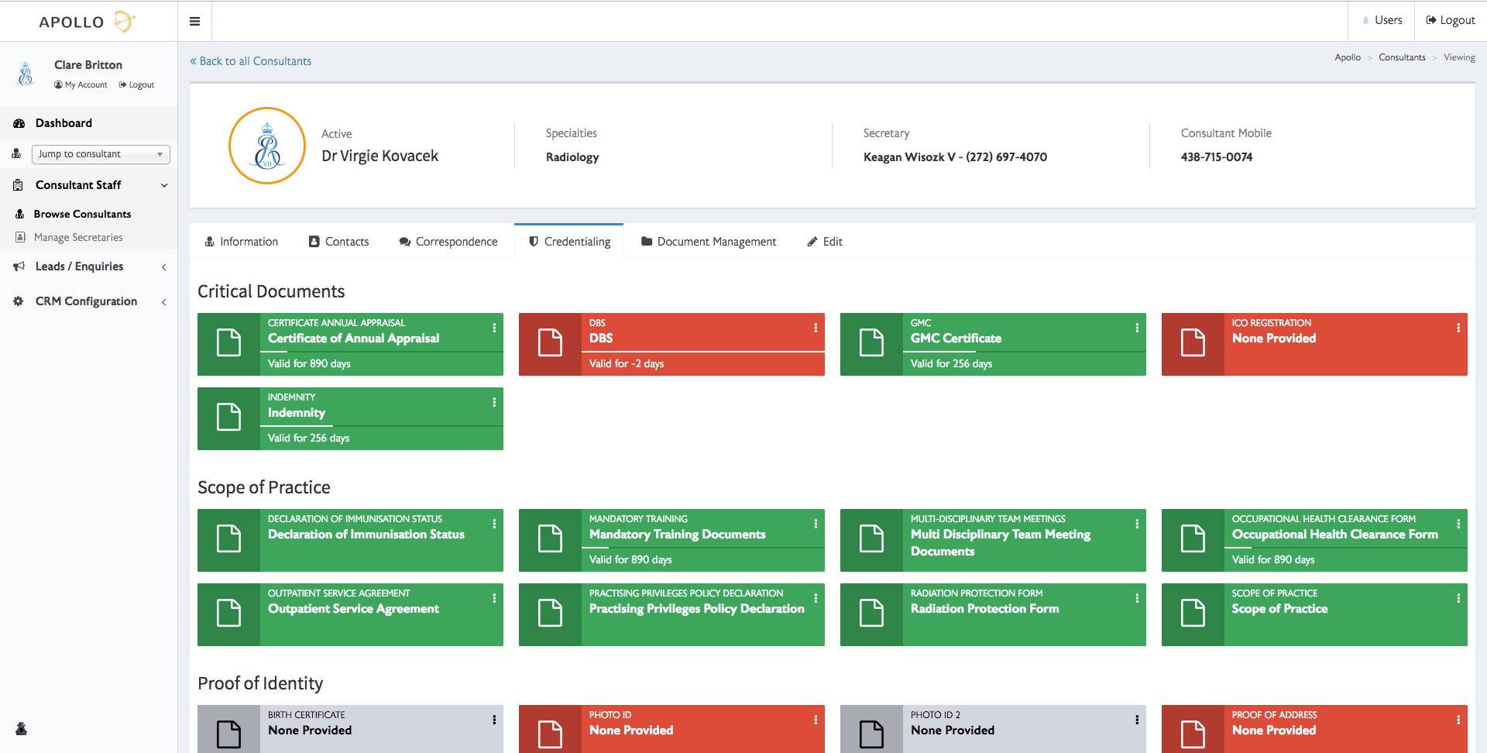This screenshot has width=1487, height=753.
Task: Click the DBS document icon
Action: [550, 343]
